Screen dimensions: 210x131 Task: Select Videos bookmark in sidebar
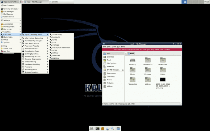[113, 86]
